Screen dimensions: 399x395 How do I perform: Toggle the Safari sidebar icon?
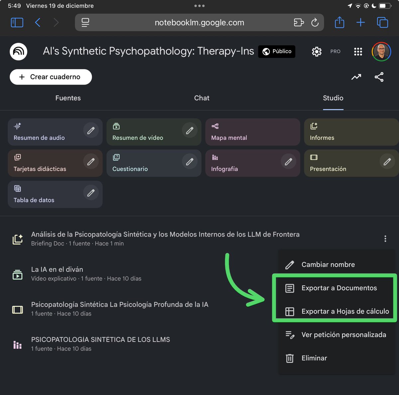pyautogui.click(x=17, y=23)
